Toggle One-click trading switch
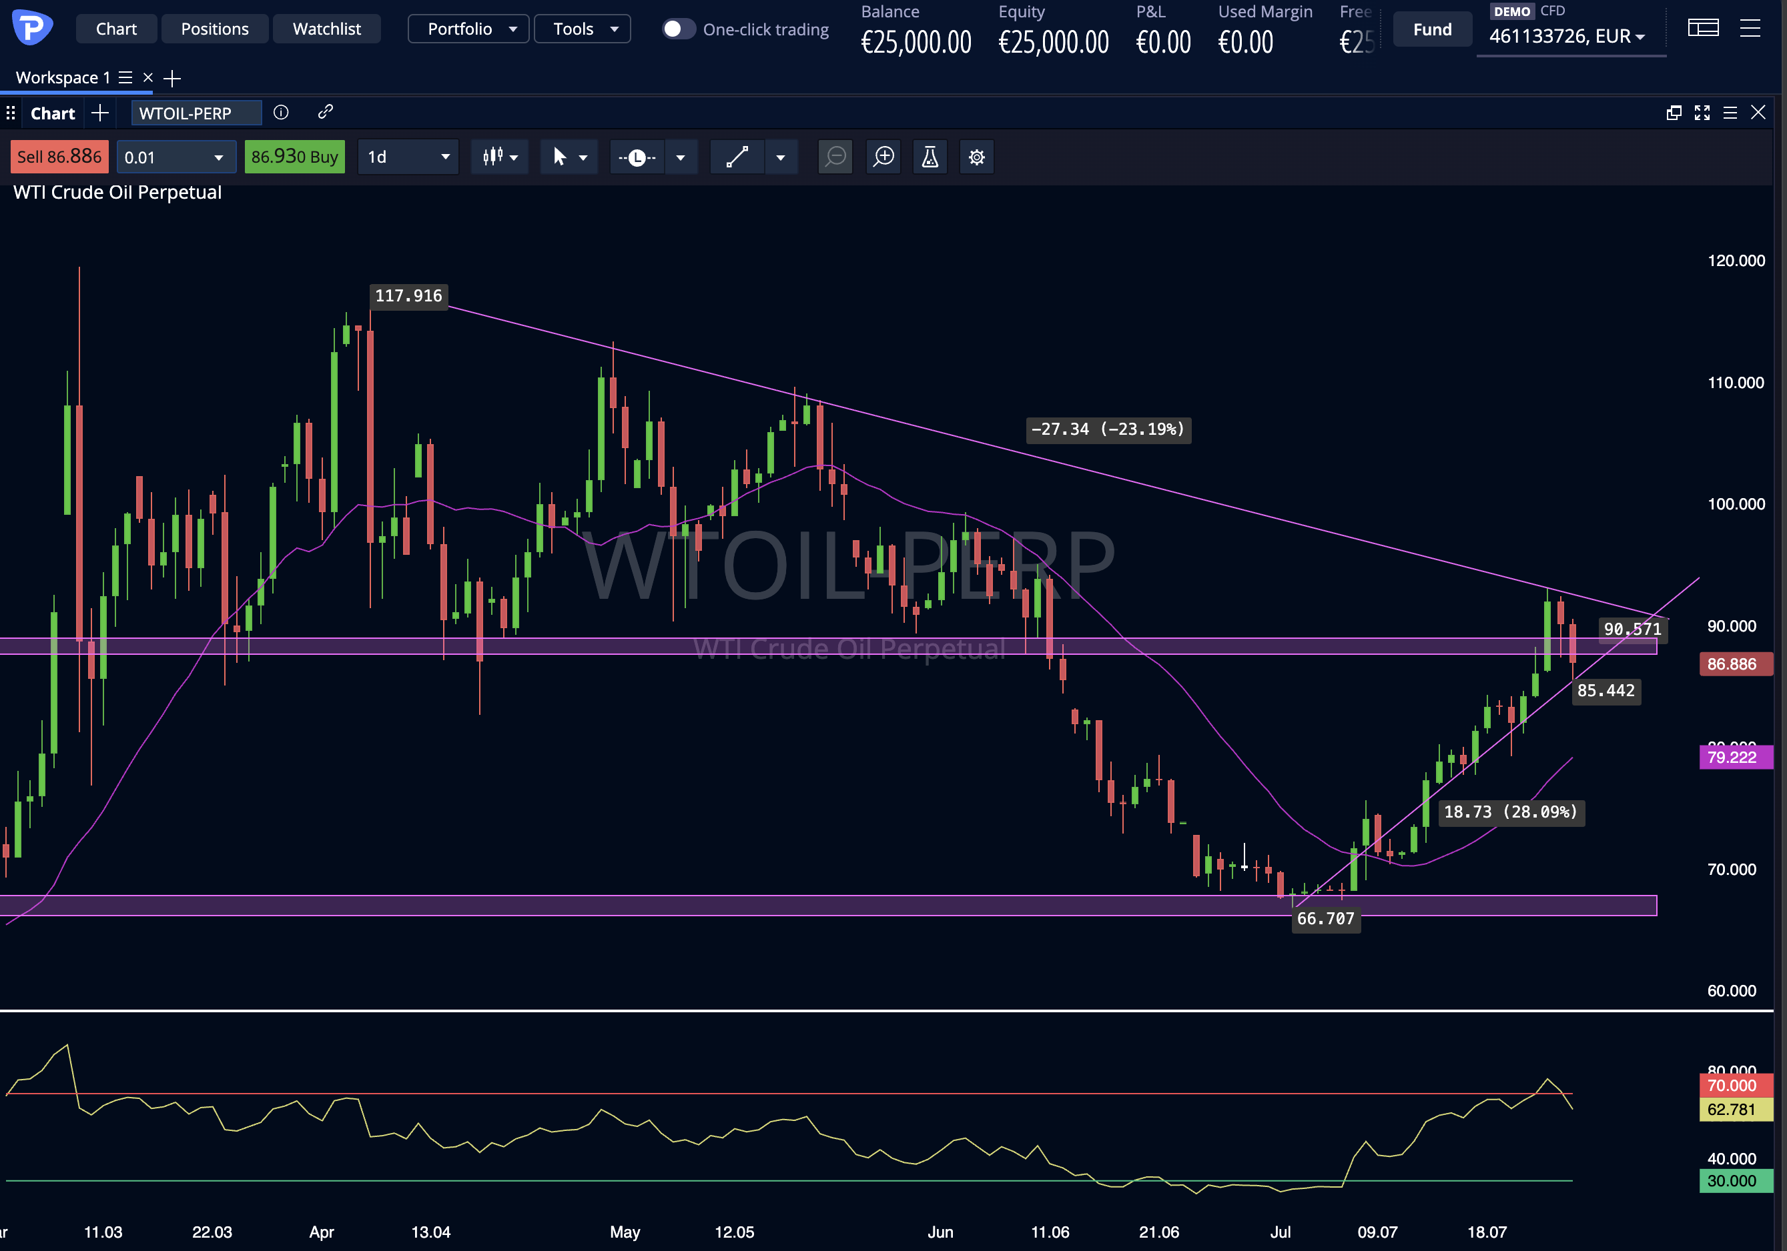 coord(678,29)
